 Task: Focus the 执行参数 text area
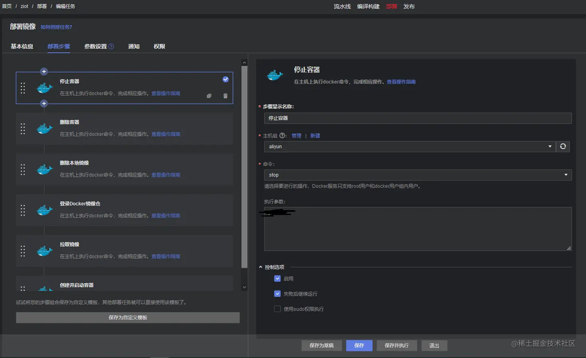(x=418, y=229)
